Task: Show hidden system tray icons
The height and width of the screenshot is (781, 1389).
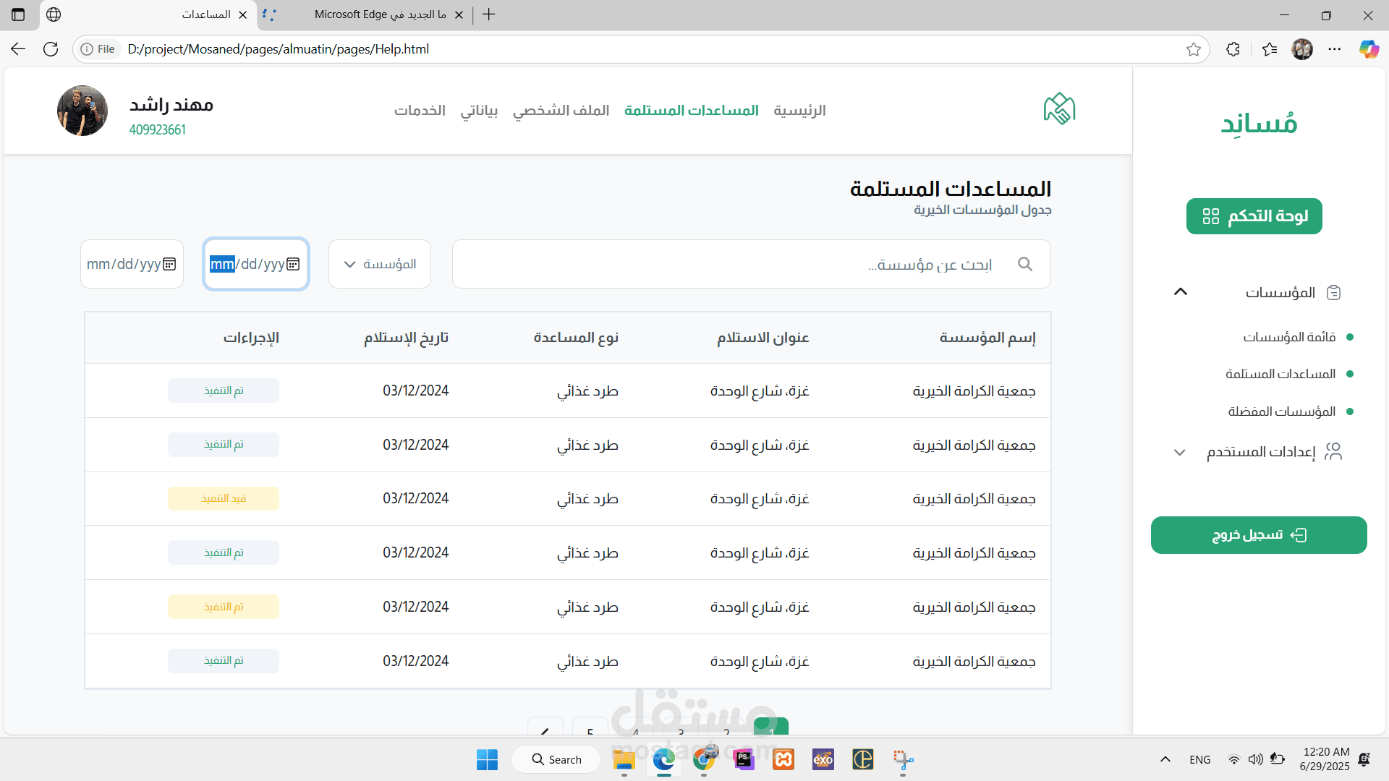Action: (x=1165, y=759)
